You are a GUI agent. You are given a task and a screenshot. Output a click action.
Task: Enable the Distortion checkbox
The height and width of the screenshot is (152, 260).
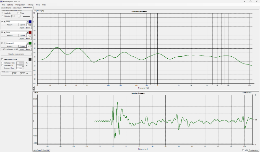3,16
